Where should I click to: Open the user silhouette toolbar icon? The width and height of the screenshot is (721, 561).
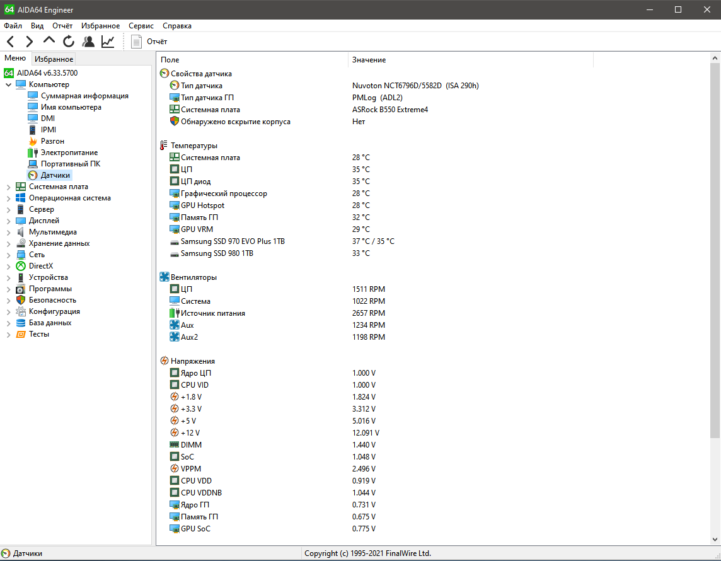tap(88, 42)
